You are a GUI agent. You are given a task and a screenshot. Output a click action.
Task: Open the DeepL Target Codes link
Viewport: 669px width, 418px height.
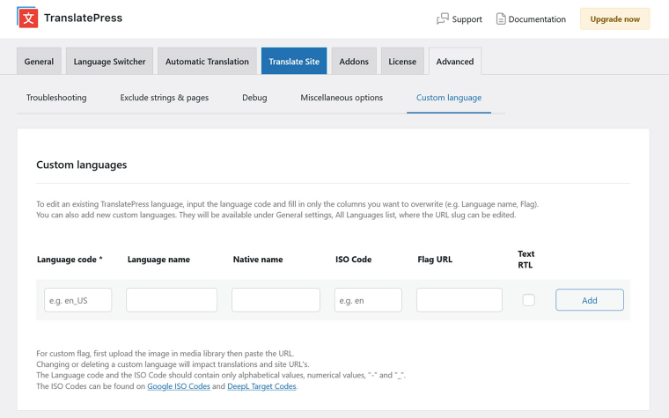(x=261, y=386)
